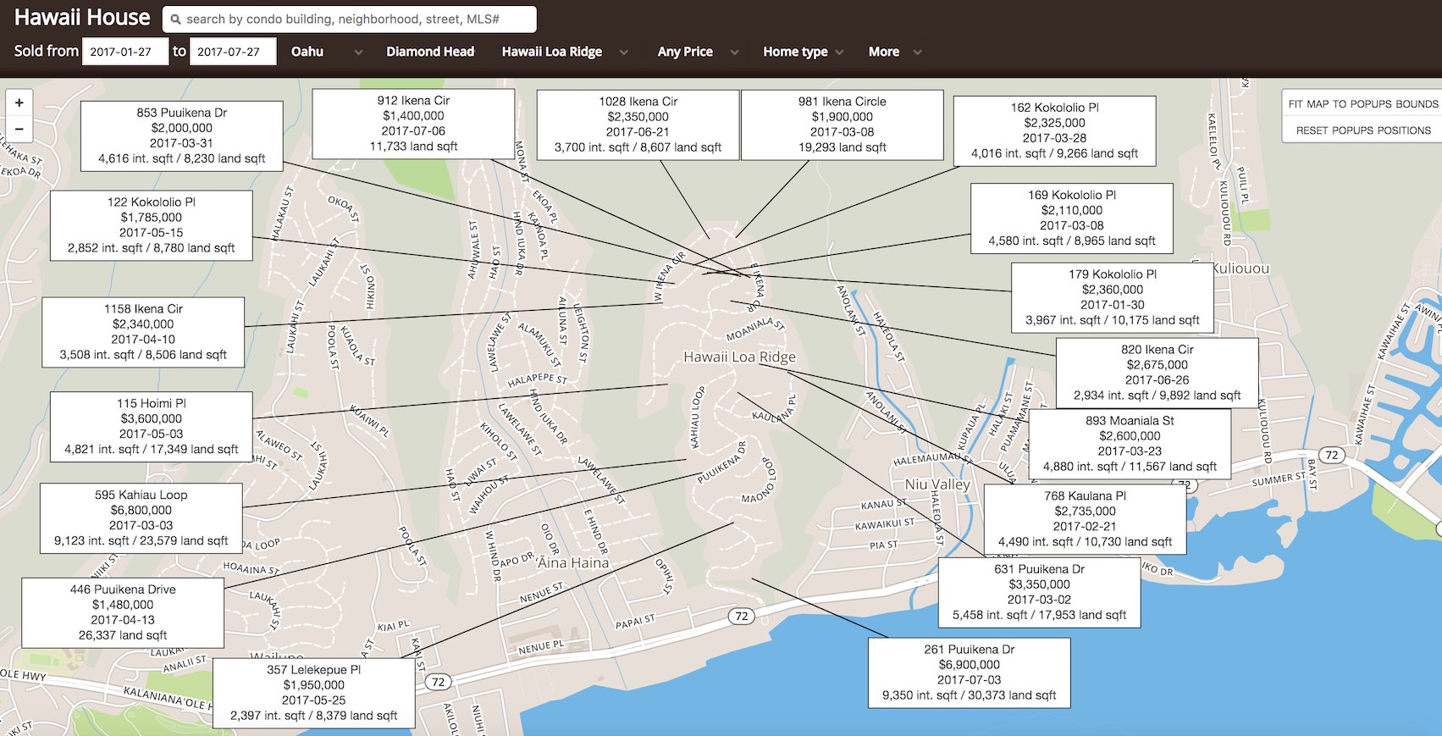Click the 115 Hoimi Pl listing popup
Image resolution: width=1442 pixels, height=736 pixels.
(x=151, y=426)
